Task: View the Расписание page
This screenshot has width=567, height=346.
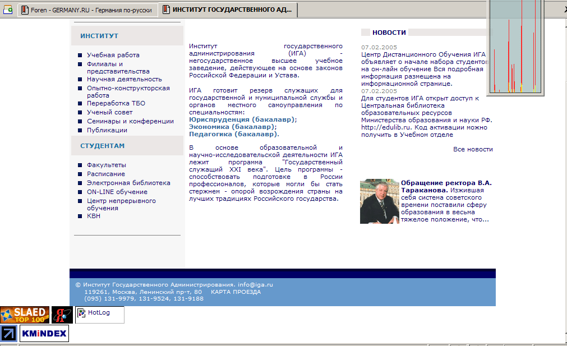Action: tap(106, 174)
